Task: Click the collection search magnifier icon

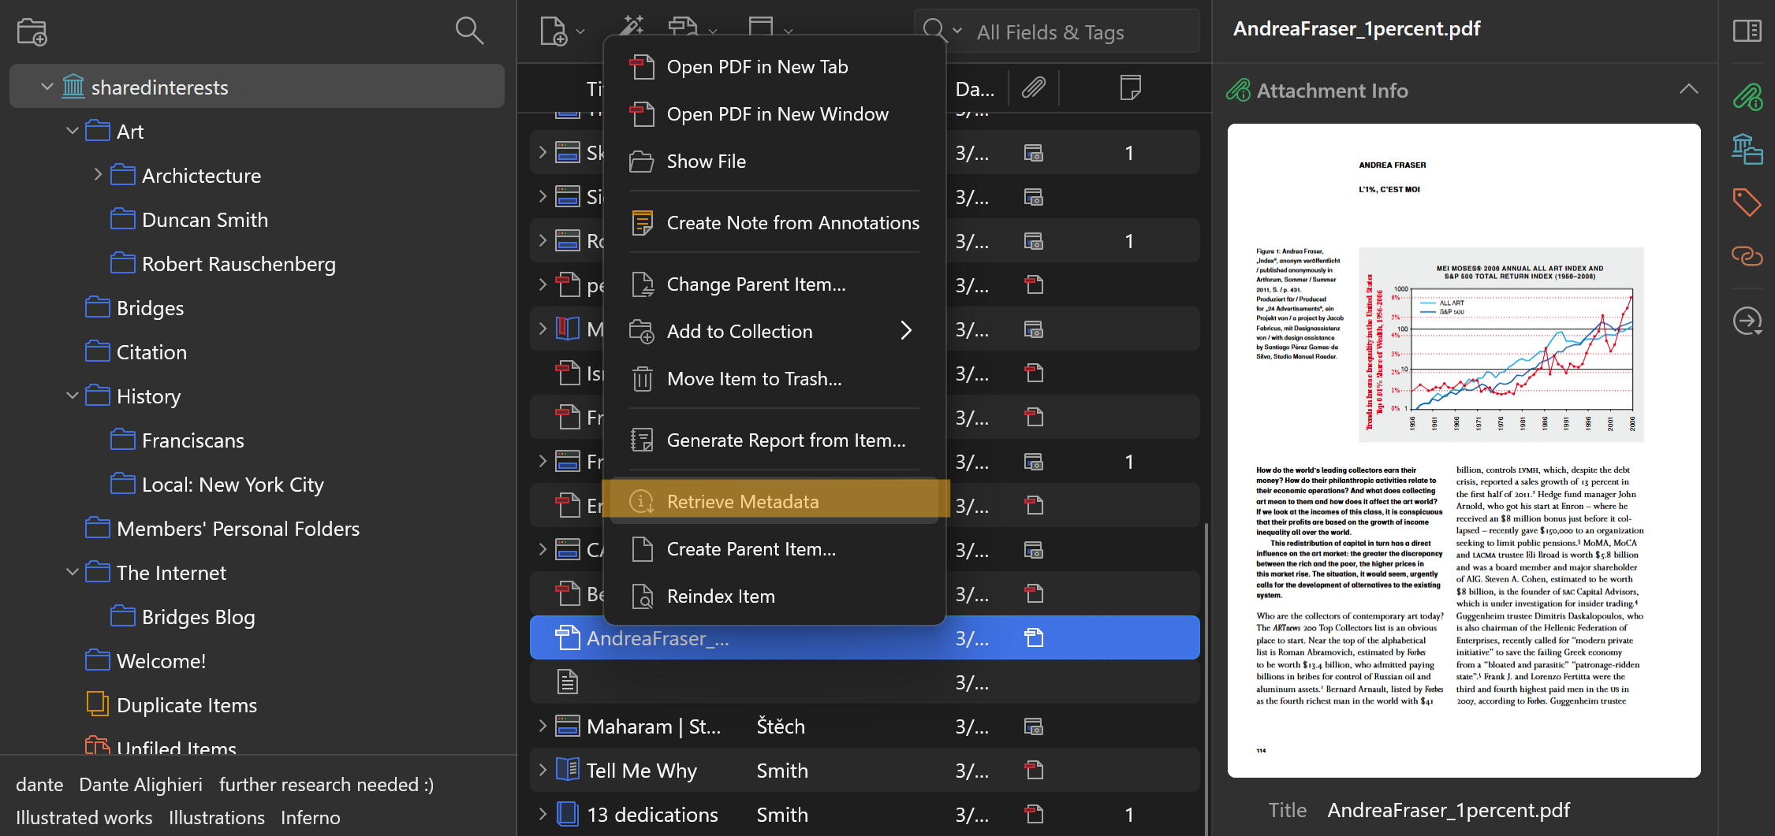Action: 469,31
